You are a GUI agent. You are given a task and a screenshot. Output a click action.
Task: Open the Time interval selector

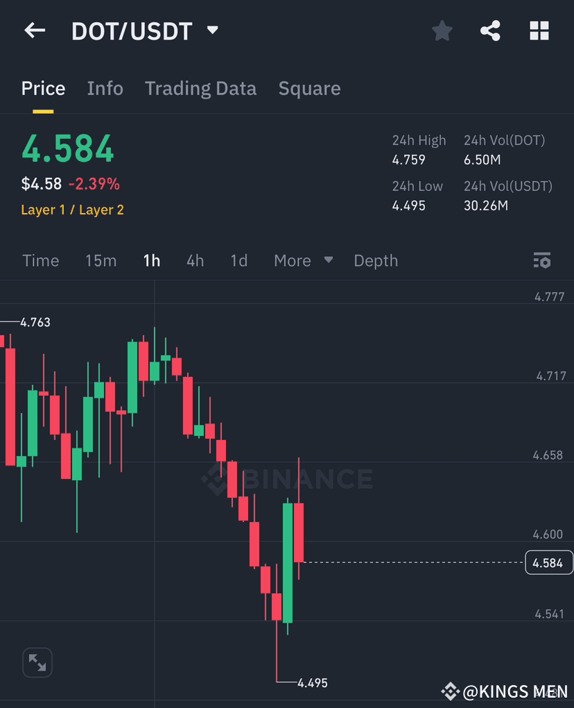point(40,260)
